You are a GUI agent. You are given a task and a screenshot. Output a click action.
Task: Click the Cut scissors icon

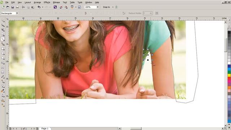tap(23, 7)
